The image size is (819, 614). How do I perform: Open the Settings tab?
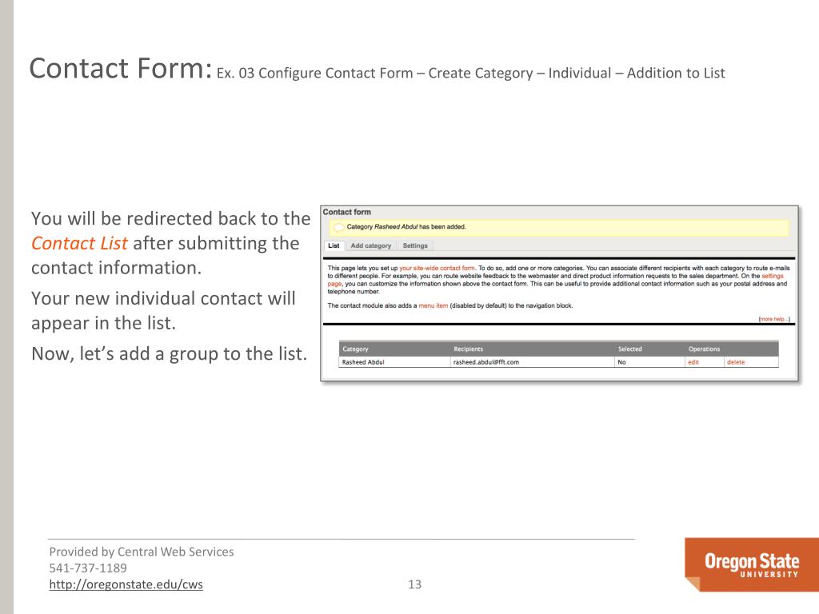(x=415, y=246)
